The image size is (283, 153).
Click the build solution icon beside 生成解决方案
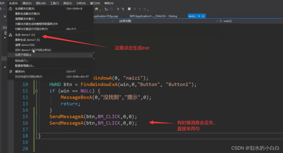[11, 9]
